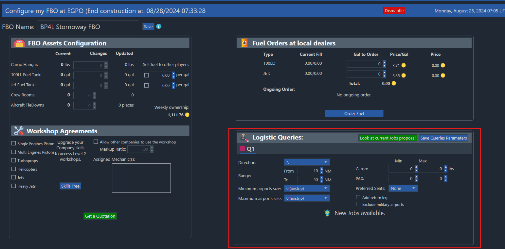
Task: Click the FBO Name text field
Action: pos(88,27)
